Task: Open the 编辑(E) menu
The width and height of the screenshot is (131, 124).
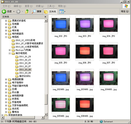Action: coord(17,6)
